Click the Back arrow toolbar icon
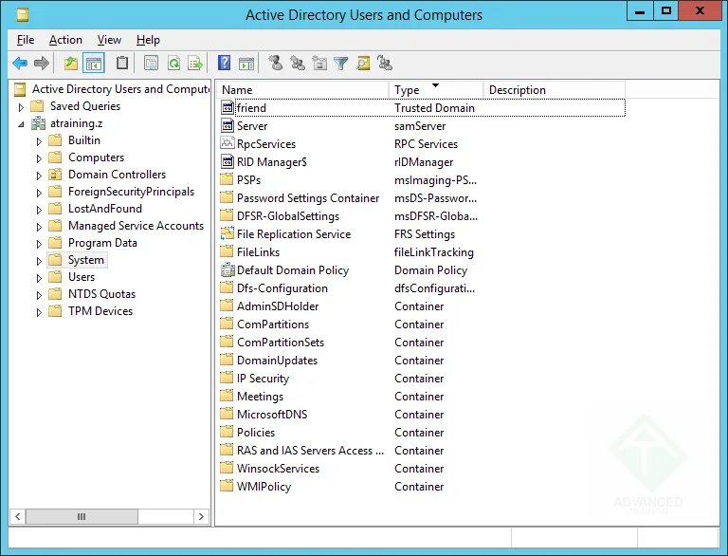The height and width of the screenshot is (556, 728). point(20,63)
